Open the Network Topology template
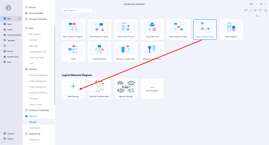This screenshot has height=145, width=269. tap(126, 88)
